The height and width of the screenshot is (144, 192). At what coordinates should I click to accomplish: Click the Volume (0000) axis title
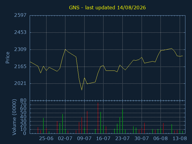click(x=14, y=117)
